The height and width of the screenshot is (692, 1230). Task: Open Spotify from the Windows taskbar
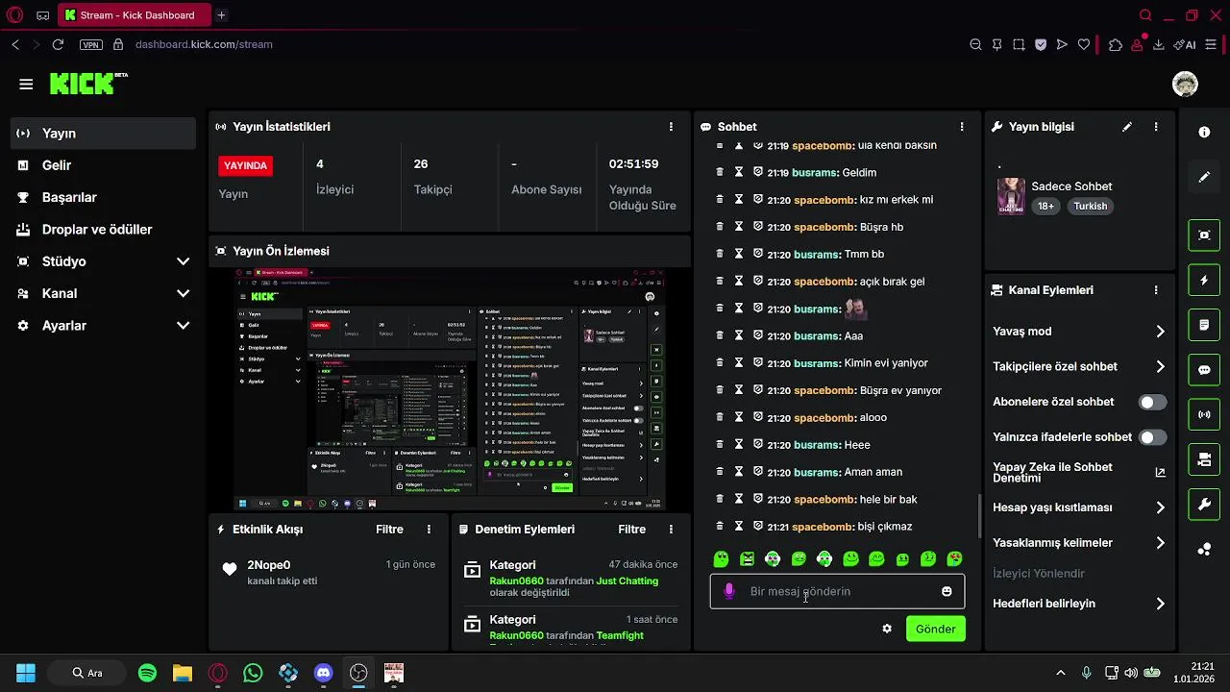[147, 673]
